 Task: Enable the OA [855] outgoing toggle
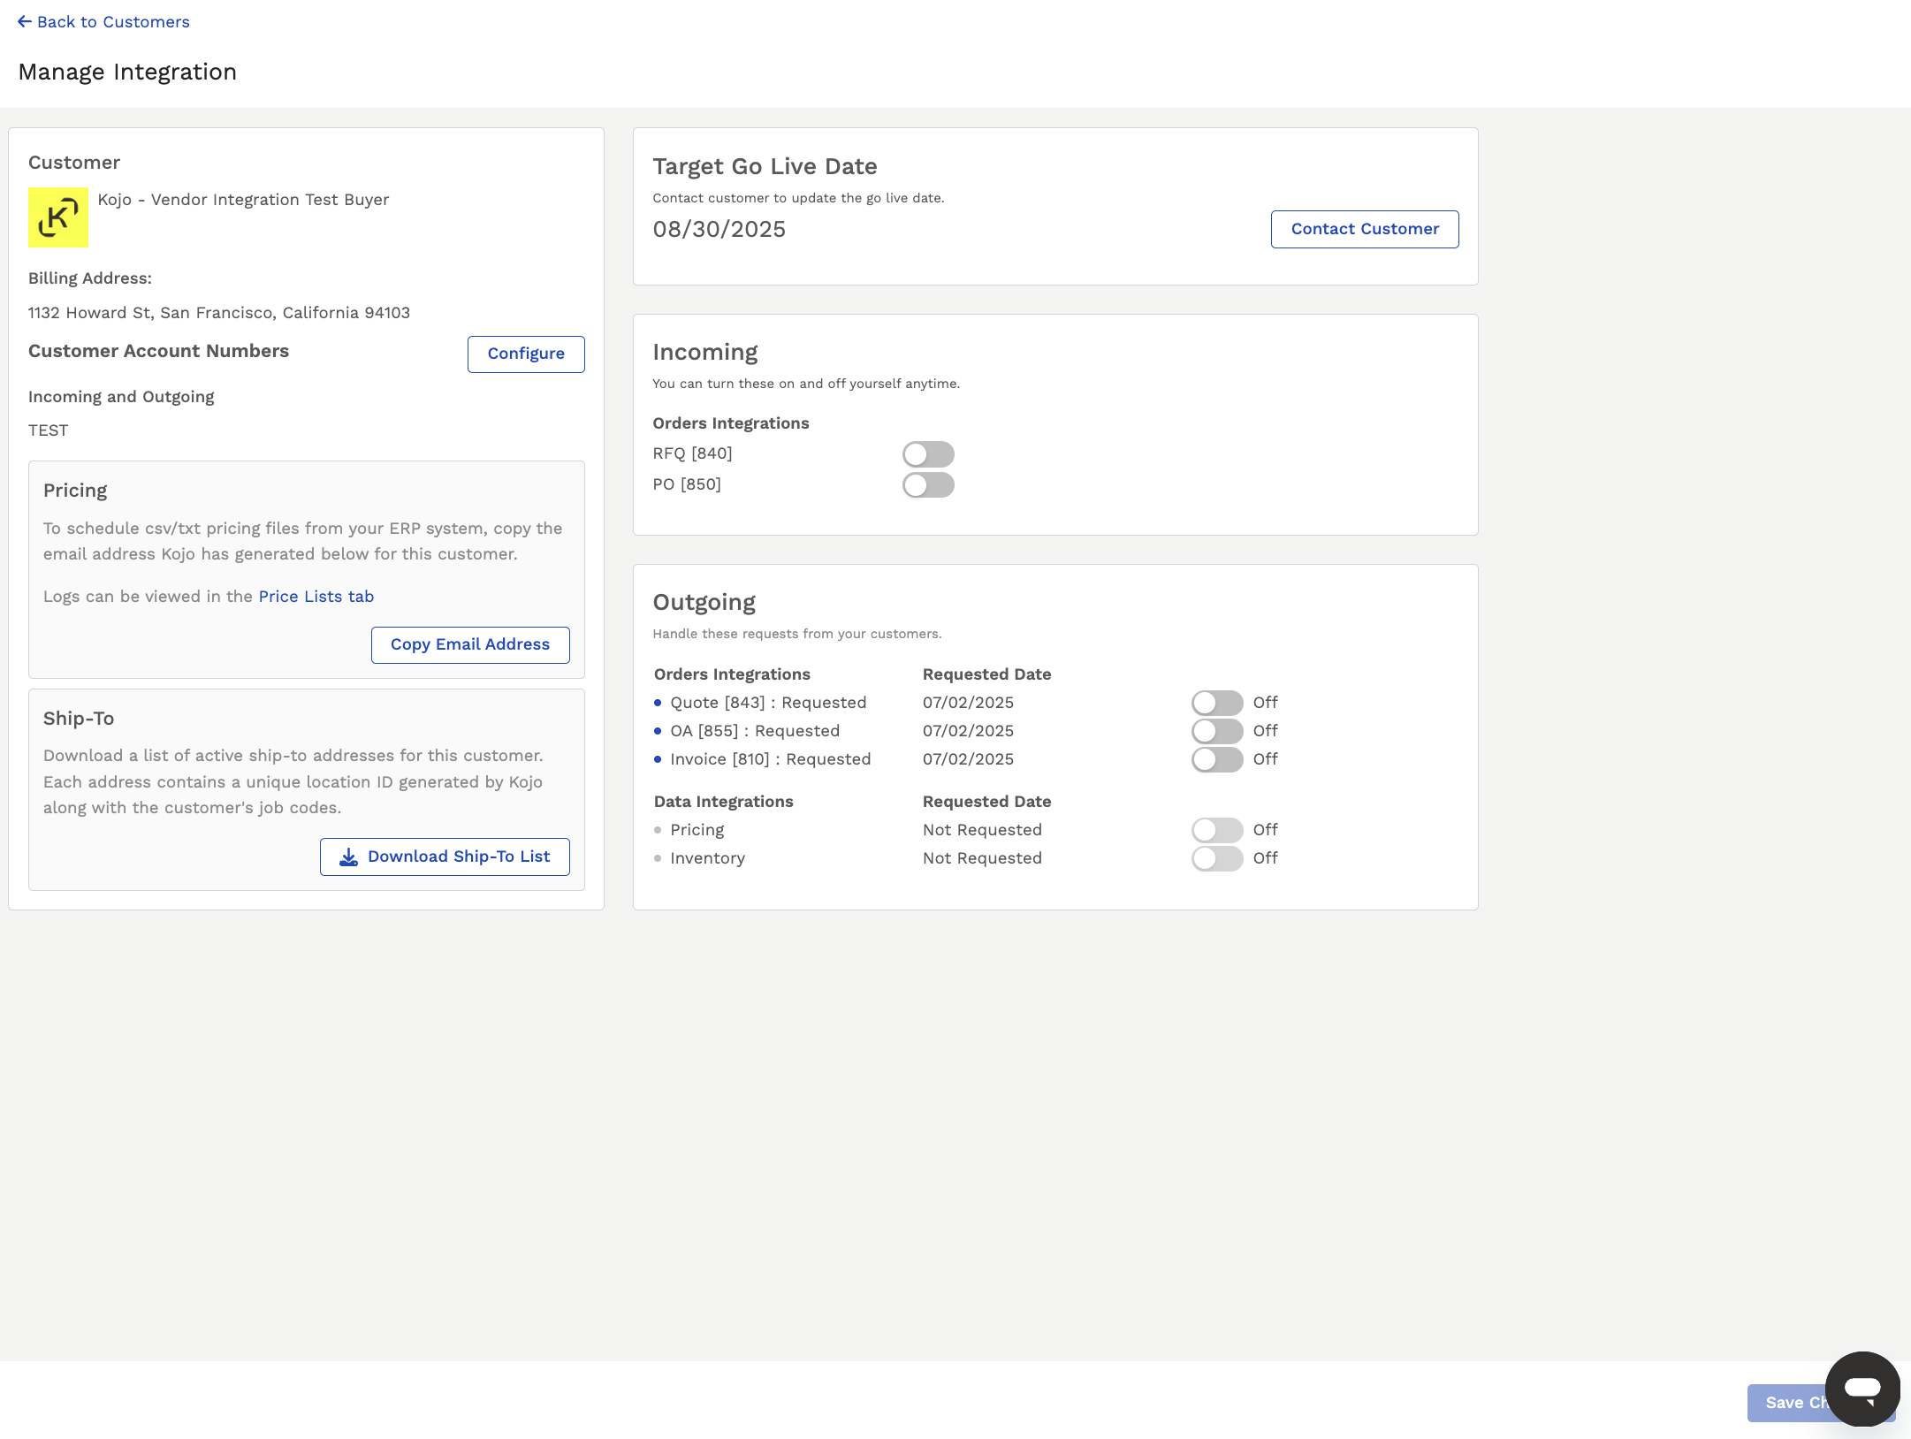click(1217, 731)
